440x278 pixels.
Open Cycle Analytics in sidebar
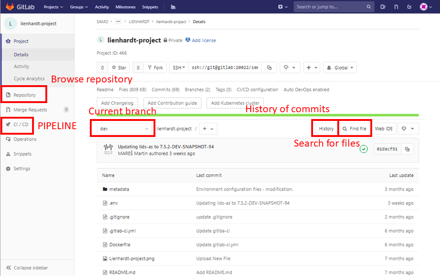[29, 79]
